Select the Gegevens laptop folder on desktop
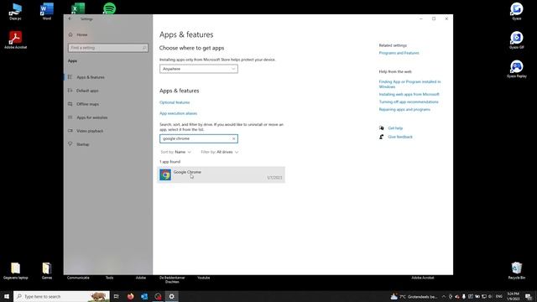The height and width of the screenshot is (302, 537). point(15,270)
